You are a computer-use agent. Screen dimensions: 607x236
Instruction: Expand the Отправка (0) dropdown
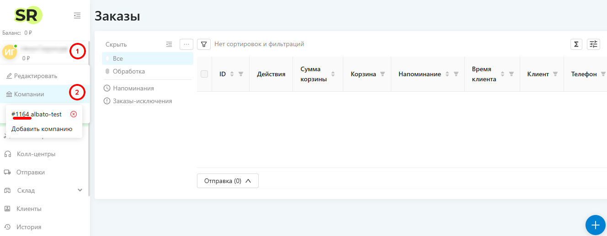click(228, 181)
